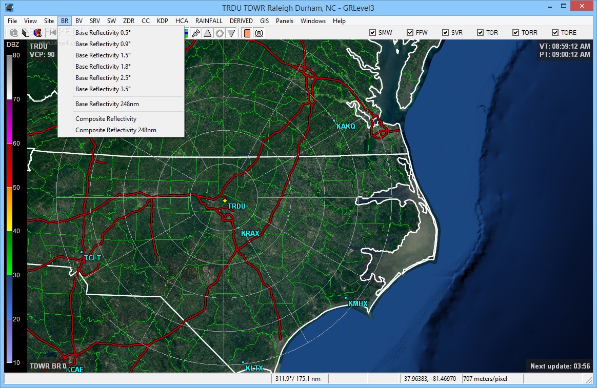
Task: Click the orange rectangle toolbar icon
Action: pyautogui.click(x=247, y=33)
